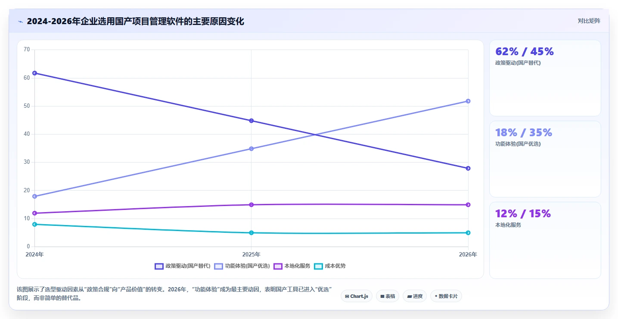Click the 本地化服务 data point at 2024年
The width and height of the screenshot is (618, 319).
(34, 213)
